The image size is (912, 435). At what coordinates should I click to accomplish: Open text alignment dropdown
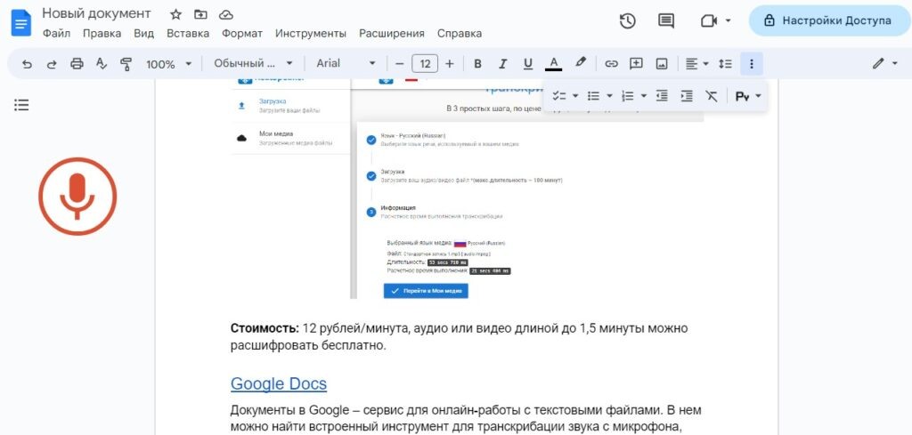coord(696,64)
